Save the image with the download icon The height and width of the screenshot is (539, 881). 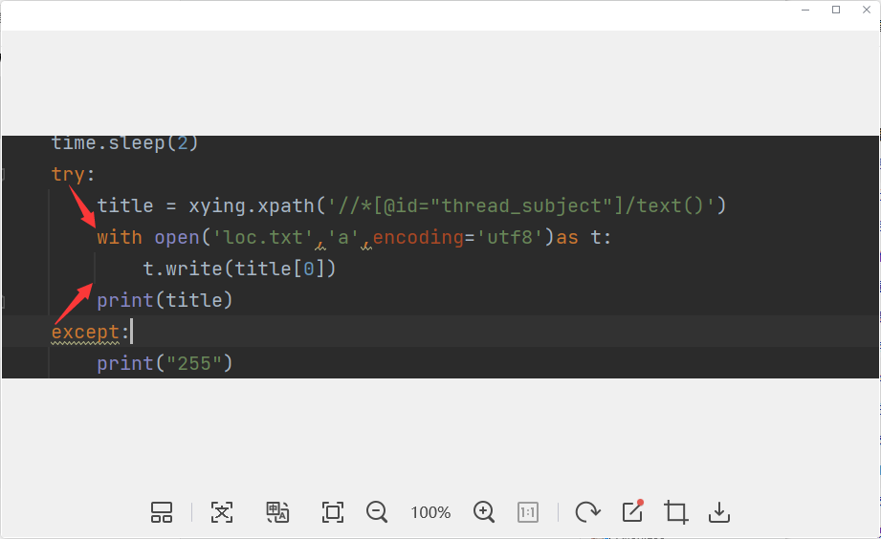click(x=719, y=512)
